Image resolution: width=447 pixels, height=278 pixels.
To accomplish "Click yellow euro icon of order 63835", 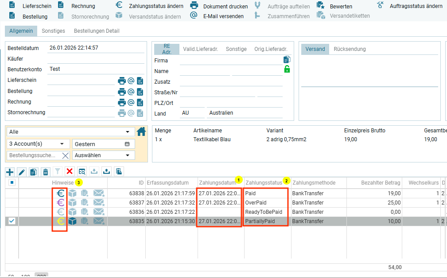I will point(60,221).
